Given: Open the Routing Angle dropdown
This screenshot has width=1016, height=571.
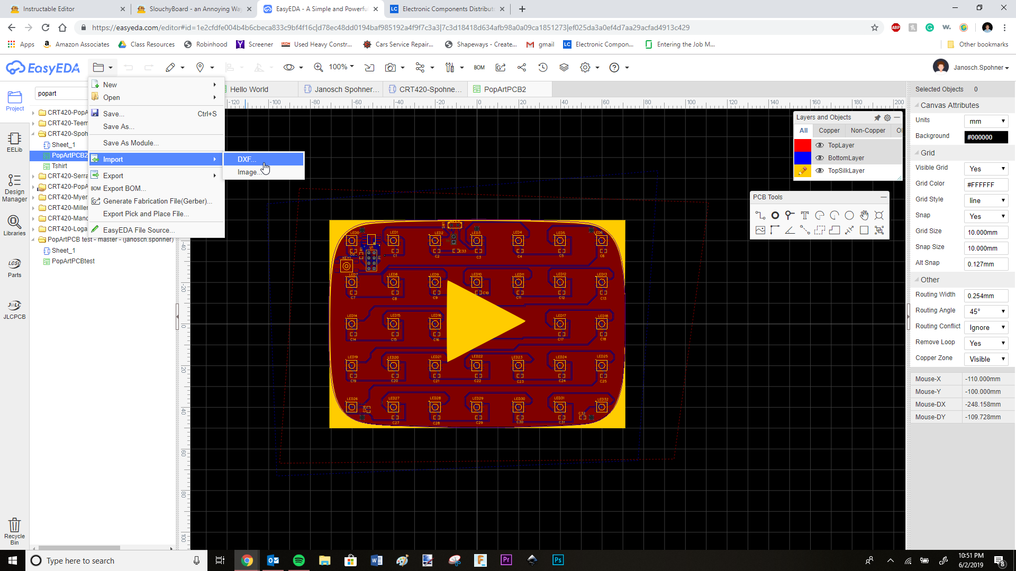Looking at the screenshot, I should pos(986,311).
